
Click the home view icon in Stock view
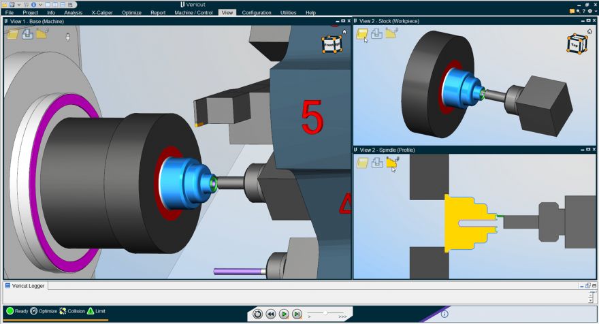[x=590, y=31]
